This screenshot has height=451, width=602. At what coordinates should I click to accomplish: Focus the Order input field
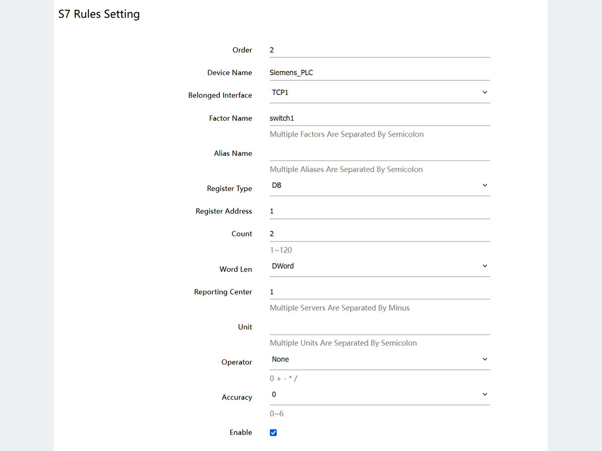coord(380,50)
